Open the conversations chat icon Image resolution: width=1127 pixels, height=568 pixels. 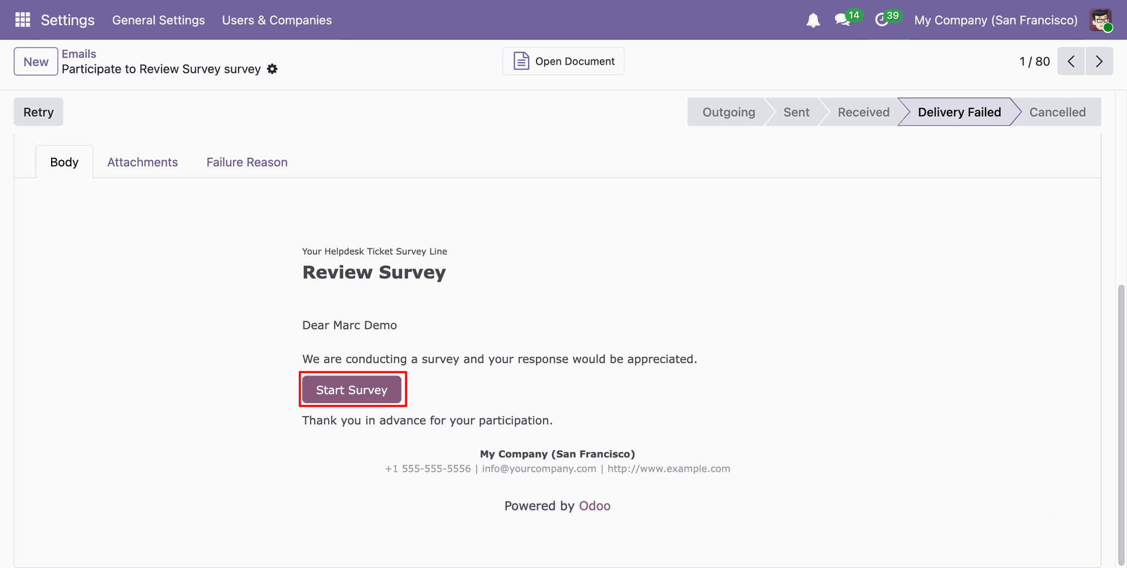point(843,20)
